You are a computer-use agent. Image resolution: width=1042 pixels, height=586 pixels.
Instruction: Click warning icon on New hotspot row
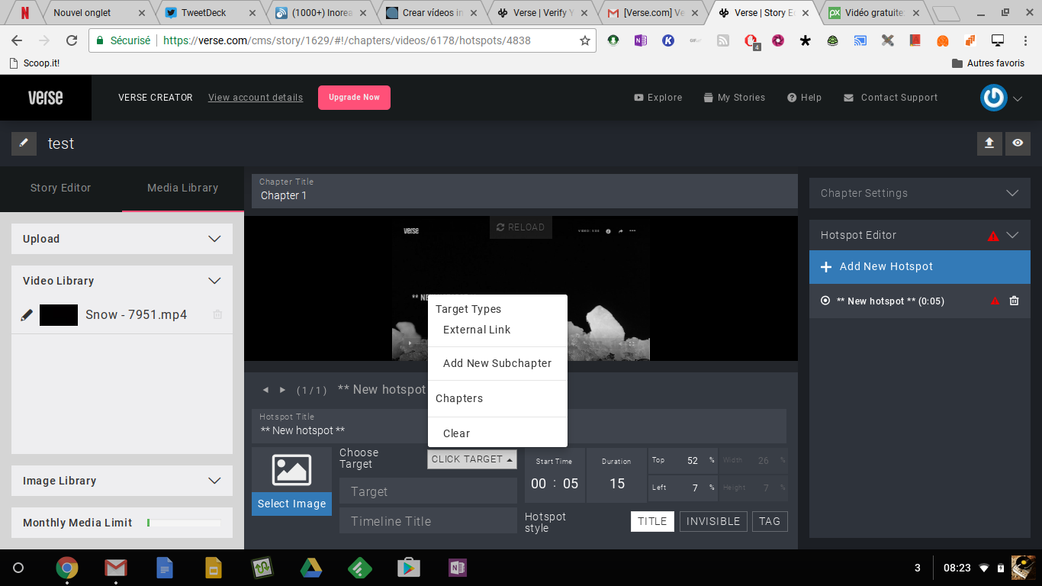pyautogui.click(x=995, y=301)
